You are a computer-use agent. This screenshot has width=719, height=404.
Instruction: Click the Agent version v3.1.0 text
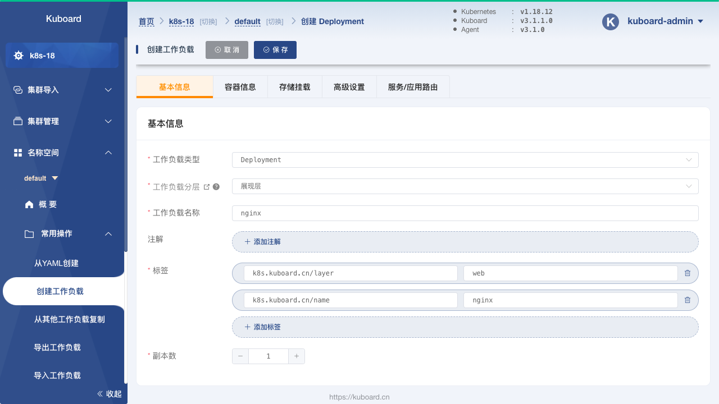point(532,30)
